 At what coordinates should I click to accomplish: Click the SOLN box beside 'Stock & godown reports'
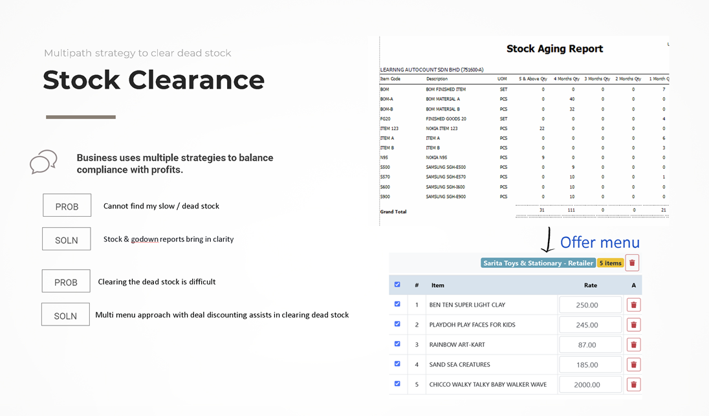coord(67,239)
